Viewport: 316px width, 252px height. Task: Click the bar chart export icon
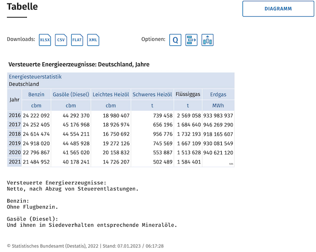click(x=207, y=40)
